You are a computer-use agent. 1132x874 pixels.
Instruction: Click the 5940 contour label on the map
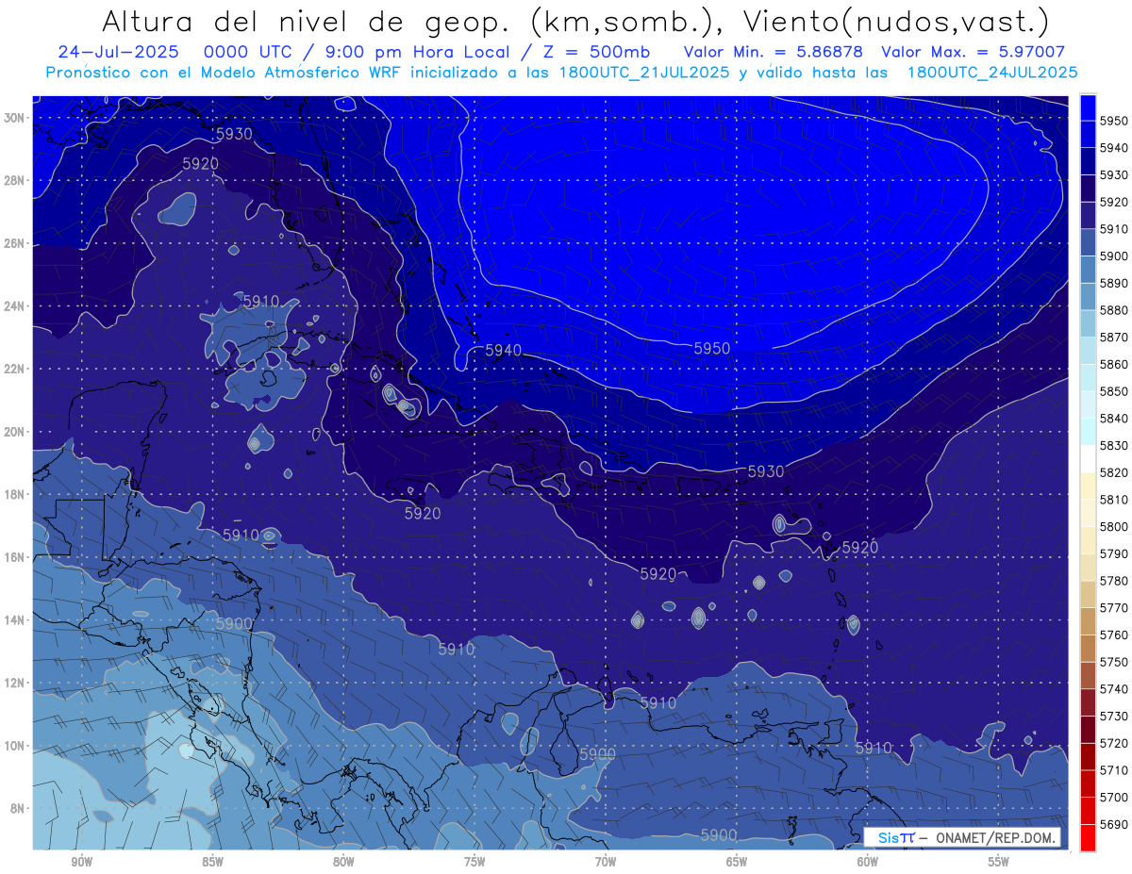pos(503,350)
